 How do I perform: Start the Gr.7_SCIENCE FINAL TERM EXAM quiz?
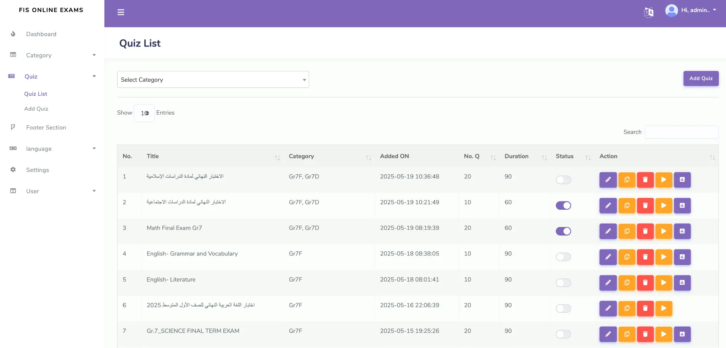[664, 334]
